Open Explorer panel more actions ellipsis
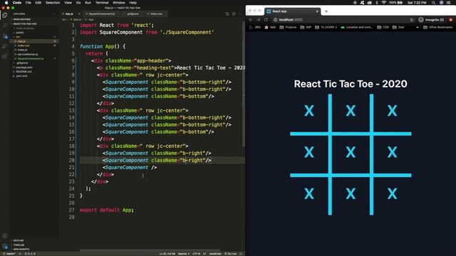 [x=54, y=14]
